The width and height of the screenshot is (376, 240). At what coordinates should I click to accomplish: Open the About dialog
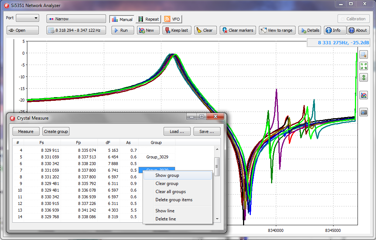coord(358,30)
